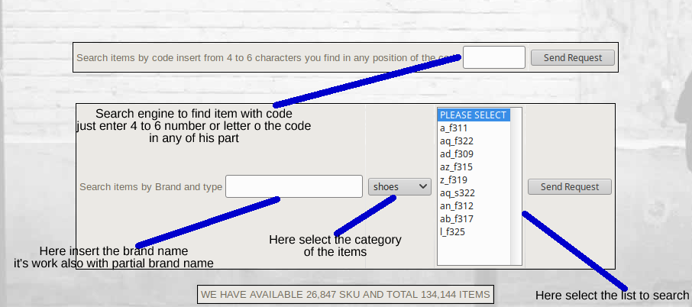Click the available SKU and items banner

pyautogui.click(x=345, y=294)
